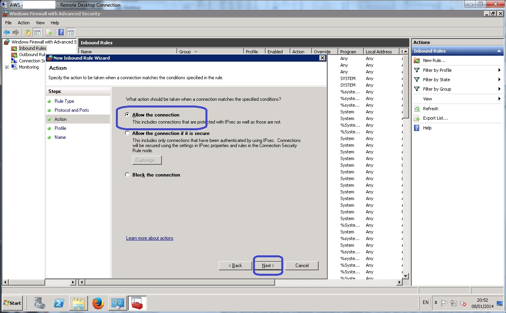Choose 'Allow the connection if it is secure'
506x313 pixels.
coord(127,133)
